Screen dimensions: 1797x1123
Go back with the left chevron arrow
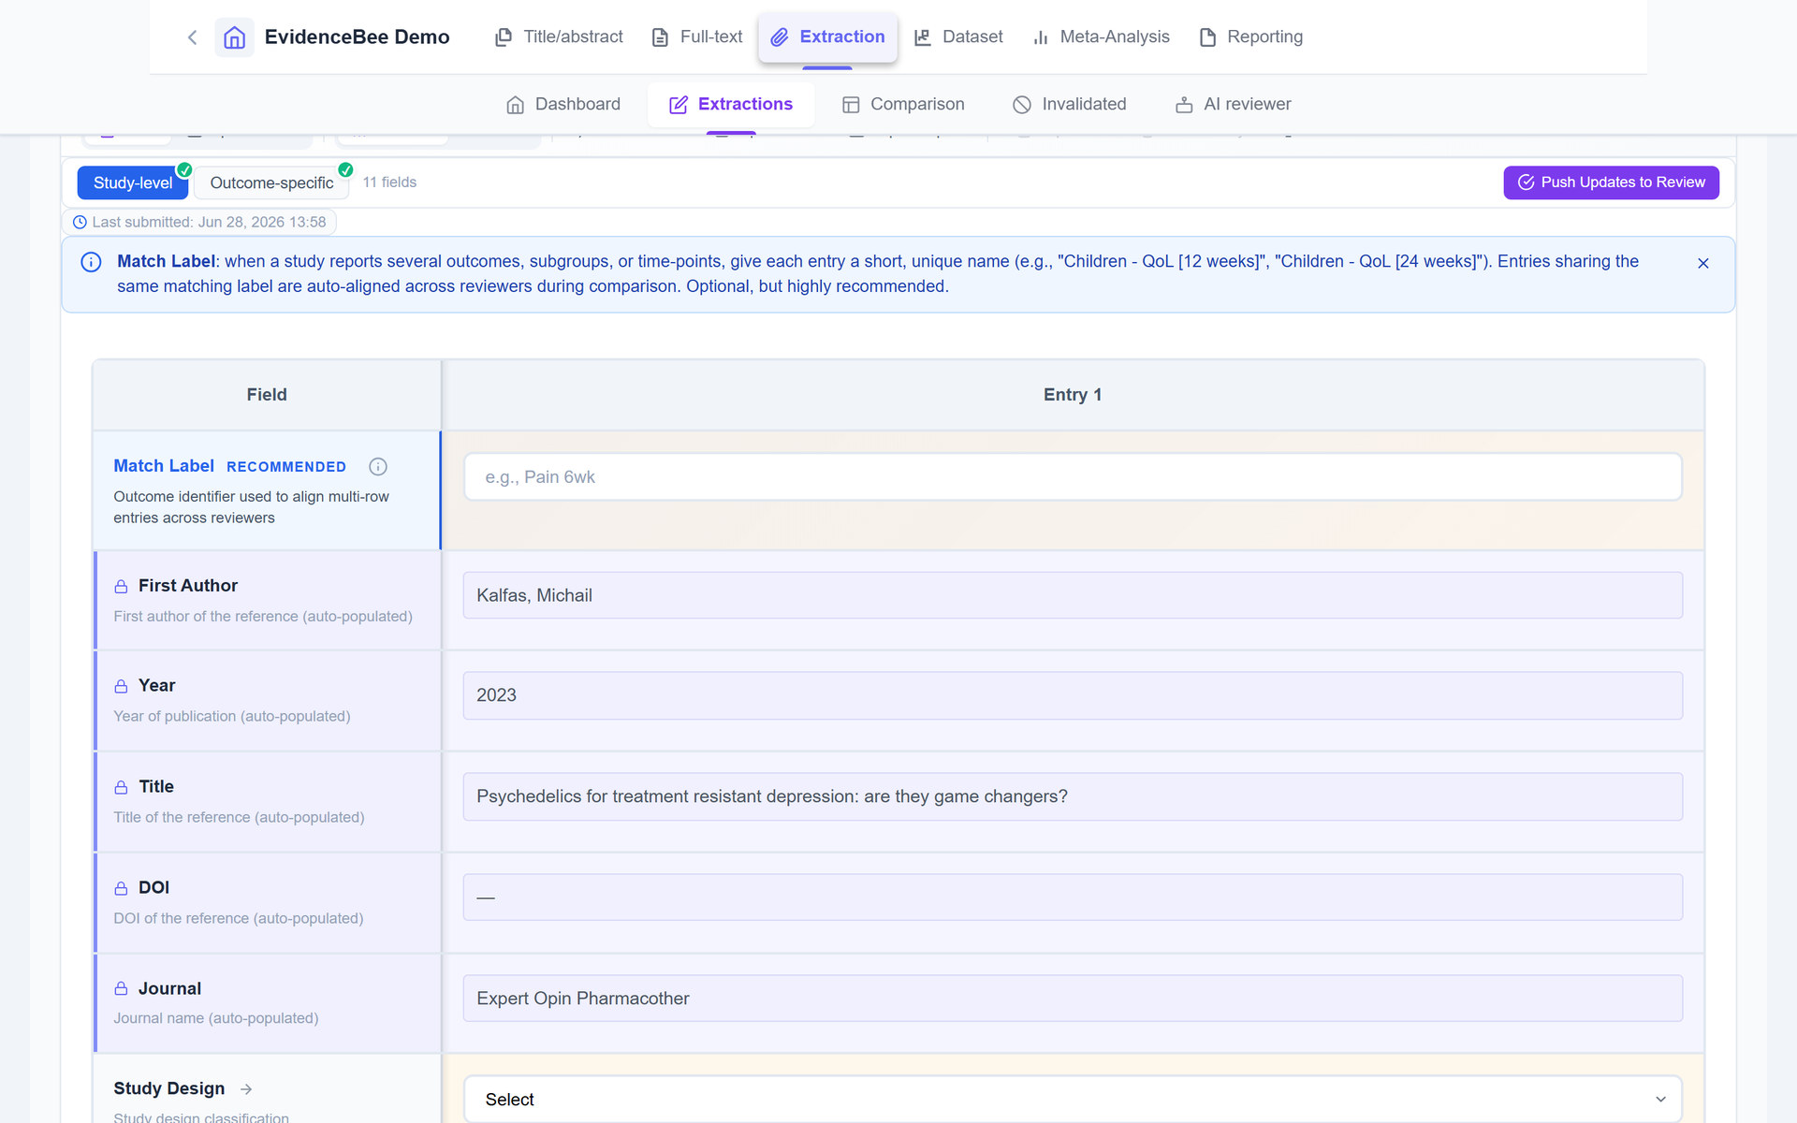192,37
